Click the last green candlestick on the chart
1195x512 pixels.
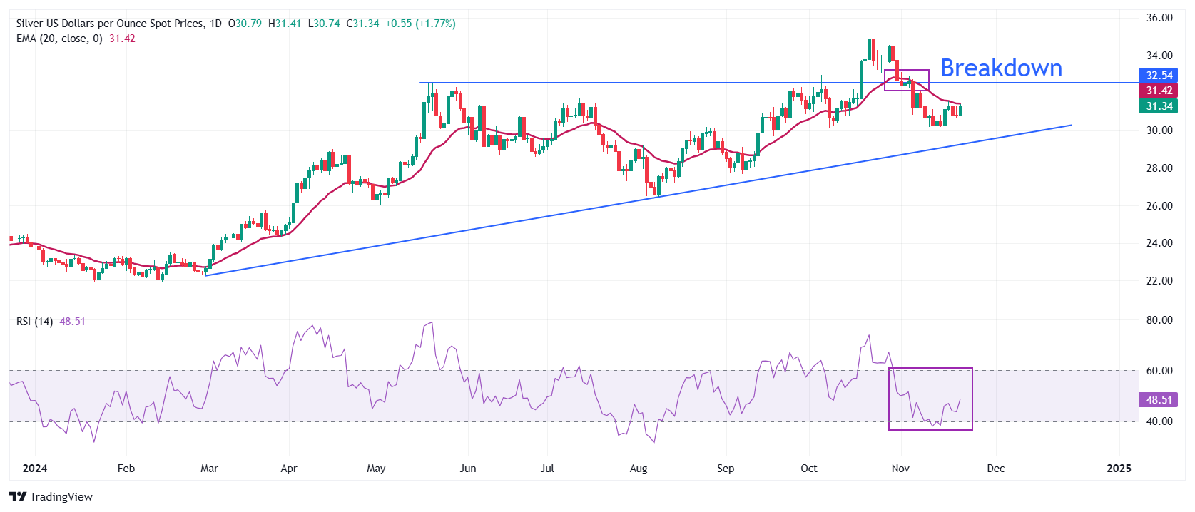click(x=960, y=110)
